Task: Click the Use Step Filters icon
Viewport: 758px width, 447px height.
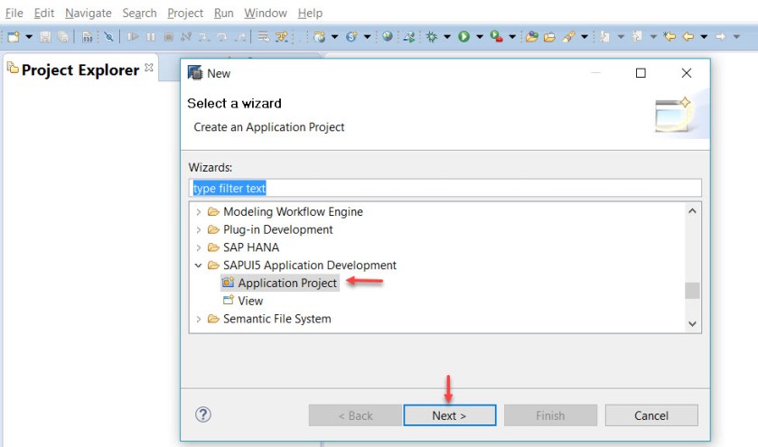Action: click(281, 37)
